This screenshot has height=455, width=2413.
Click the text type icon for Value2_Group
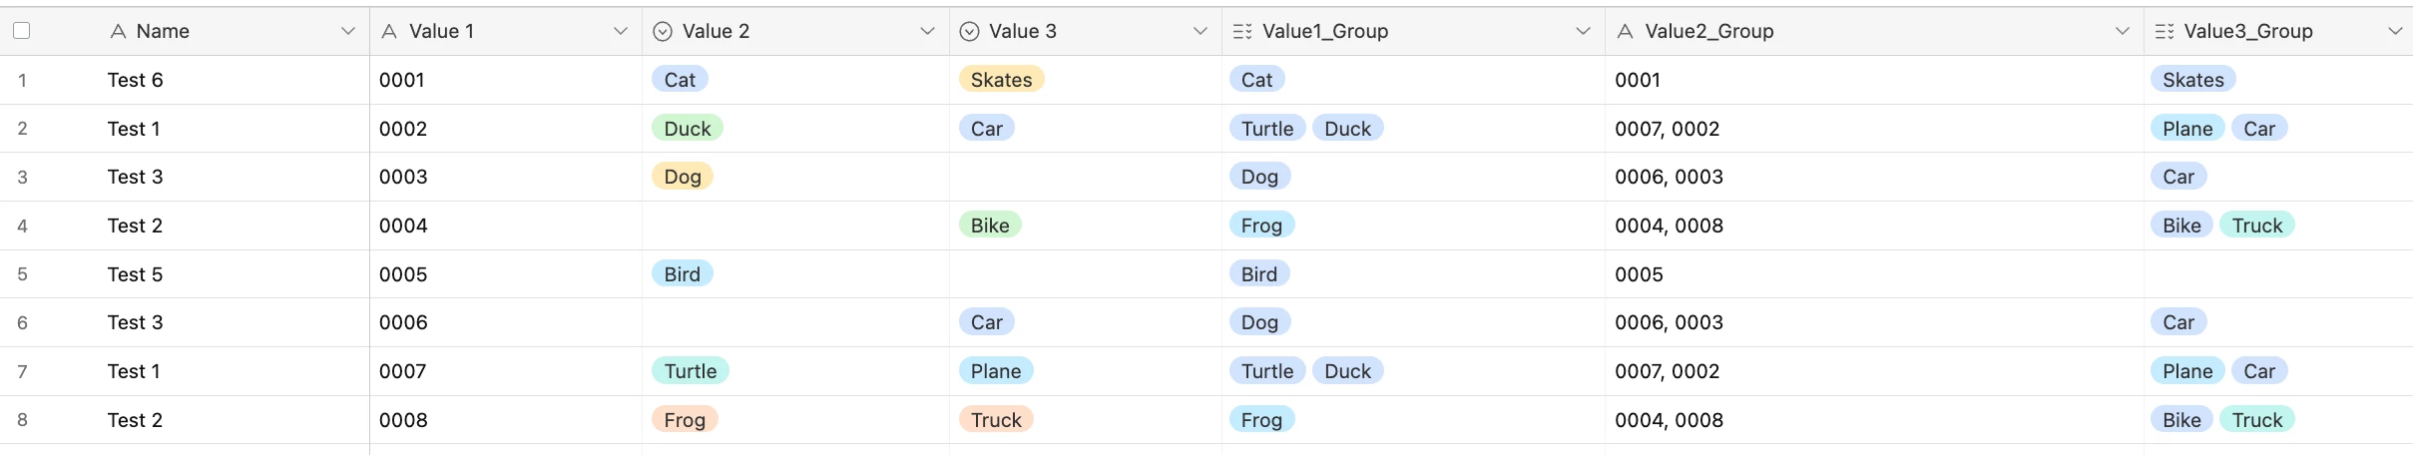coord(1626,31)
